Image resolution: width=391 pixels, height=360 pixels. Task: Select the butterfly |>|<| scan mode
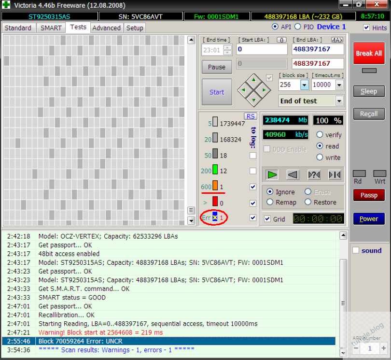(x=335, y=175)
